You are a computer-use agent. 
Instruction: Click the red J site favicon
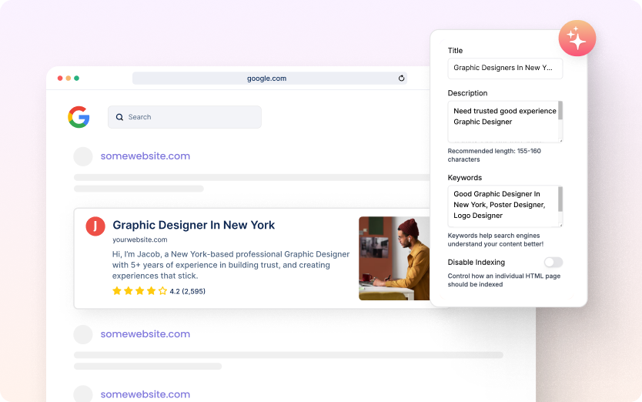[95, 226]
